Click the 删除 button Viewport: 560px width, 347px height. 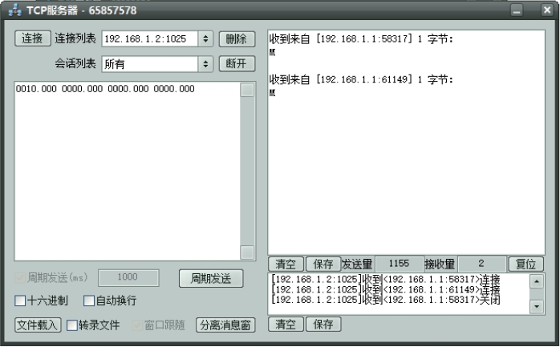tap(237, 39)
